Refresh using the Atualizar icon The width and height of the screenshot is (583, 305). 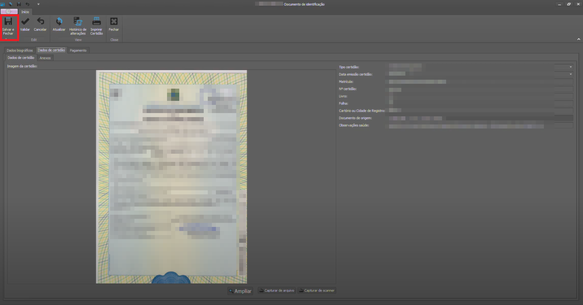pos(59,22)
